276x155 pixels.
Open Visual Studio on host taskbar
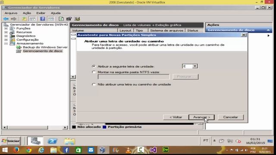coord(153,150)
